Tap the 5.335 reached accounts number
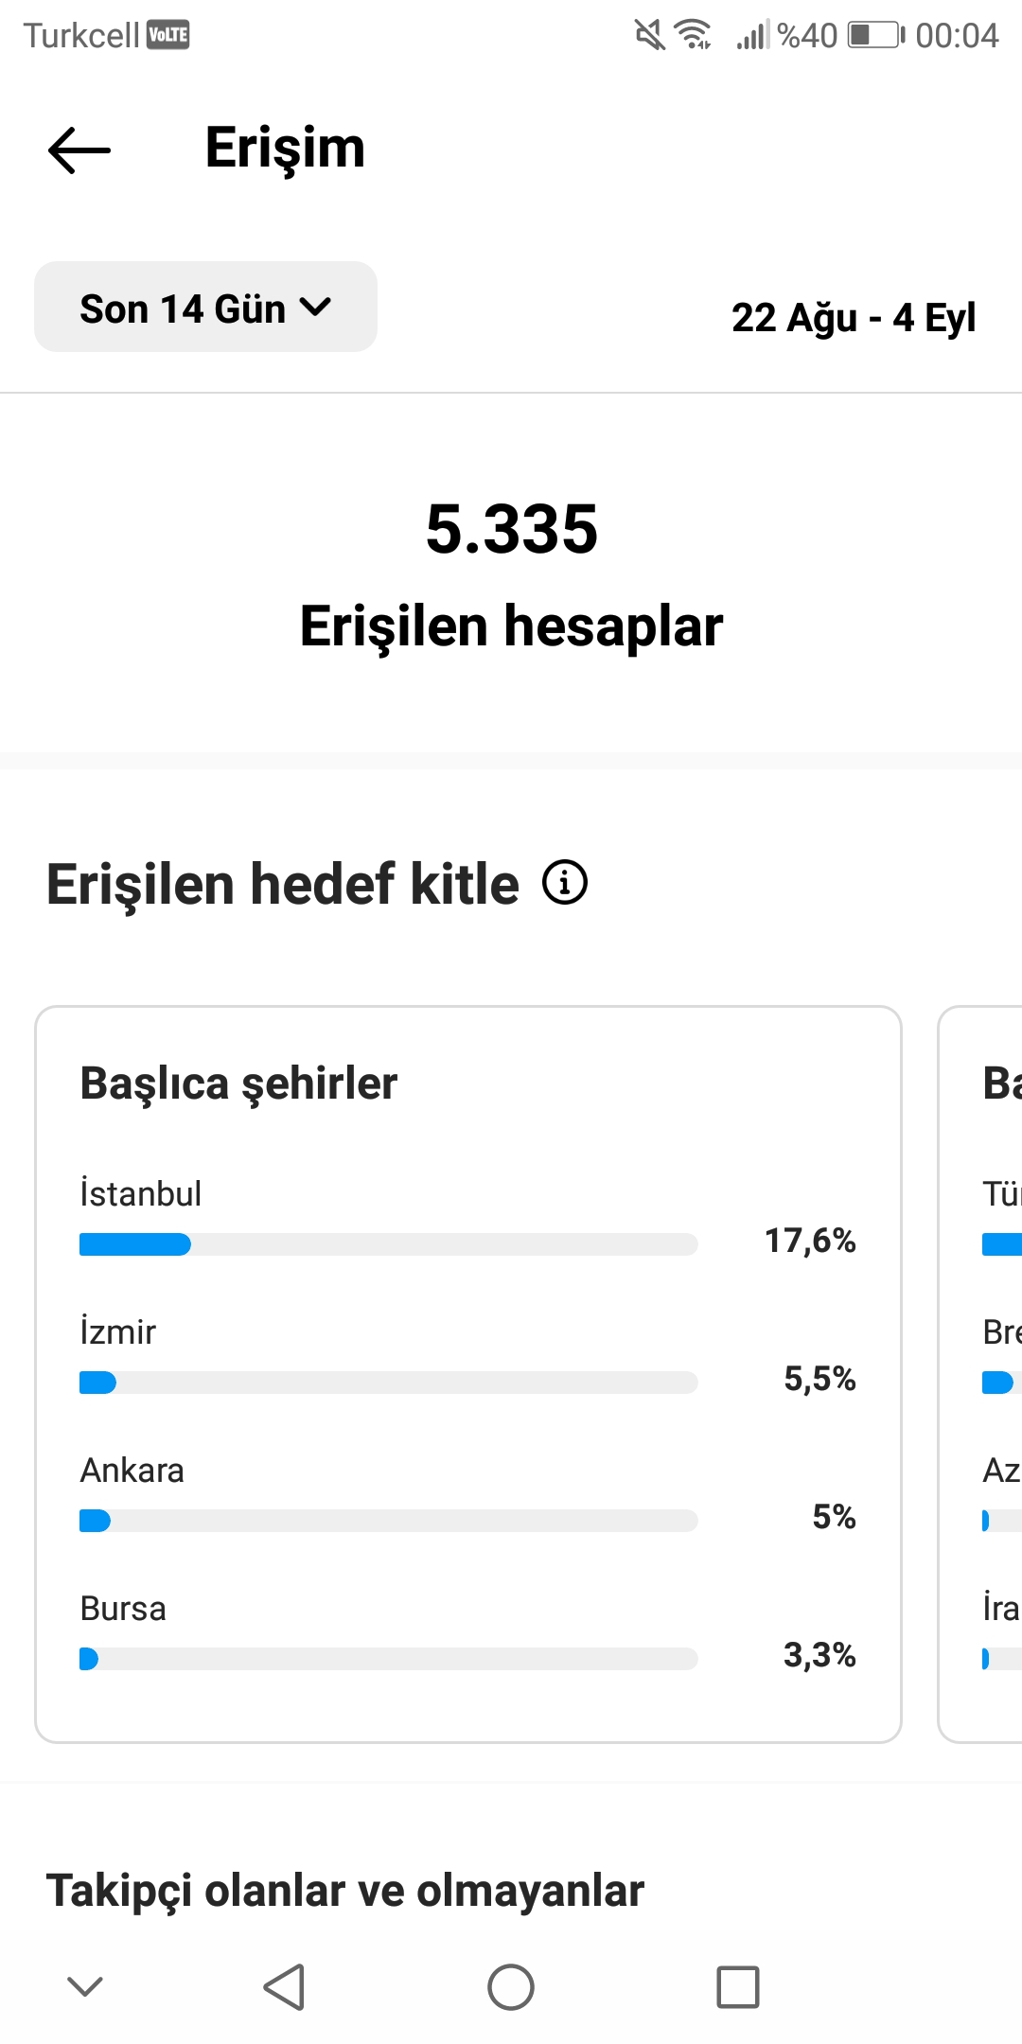Screen dimensions: 1022x2044 click(512, 529)
